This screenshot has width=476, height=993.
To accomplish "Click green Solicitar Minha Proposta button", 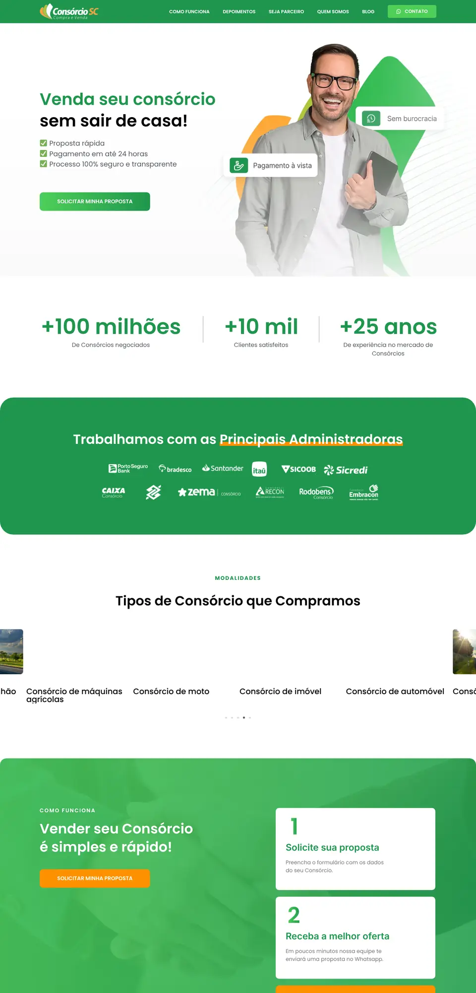I will (x=95, y=202).
